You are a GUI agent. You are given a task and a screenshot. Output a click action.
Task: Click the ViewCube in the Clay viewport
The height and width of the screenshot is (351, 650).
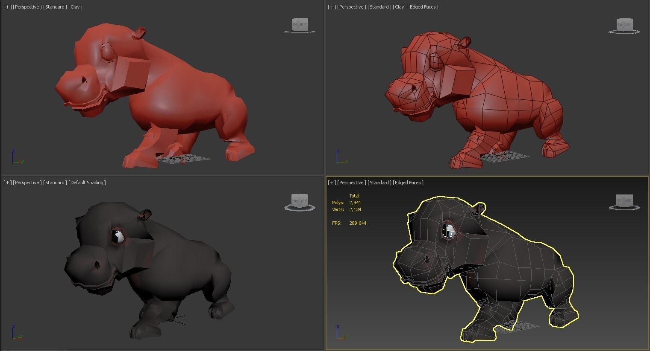(x=300, y=25)
